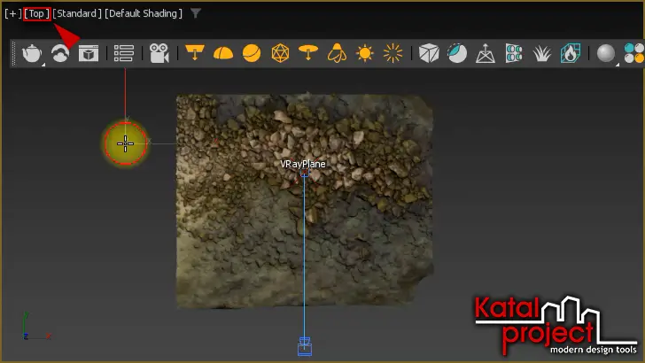This screenshot has width=645, height=363.
Task: Open the [+] viewport general menu
Action: coord(13,13)
